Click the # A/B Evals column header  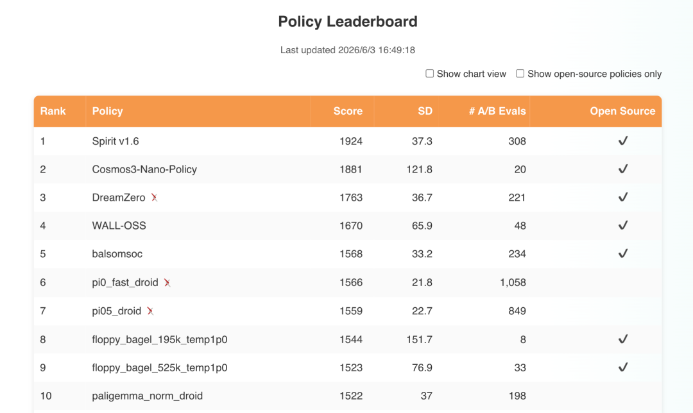[x=497, y=111]
